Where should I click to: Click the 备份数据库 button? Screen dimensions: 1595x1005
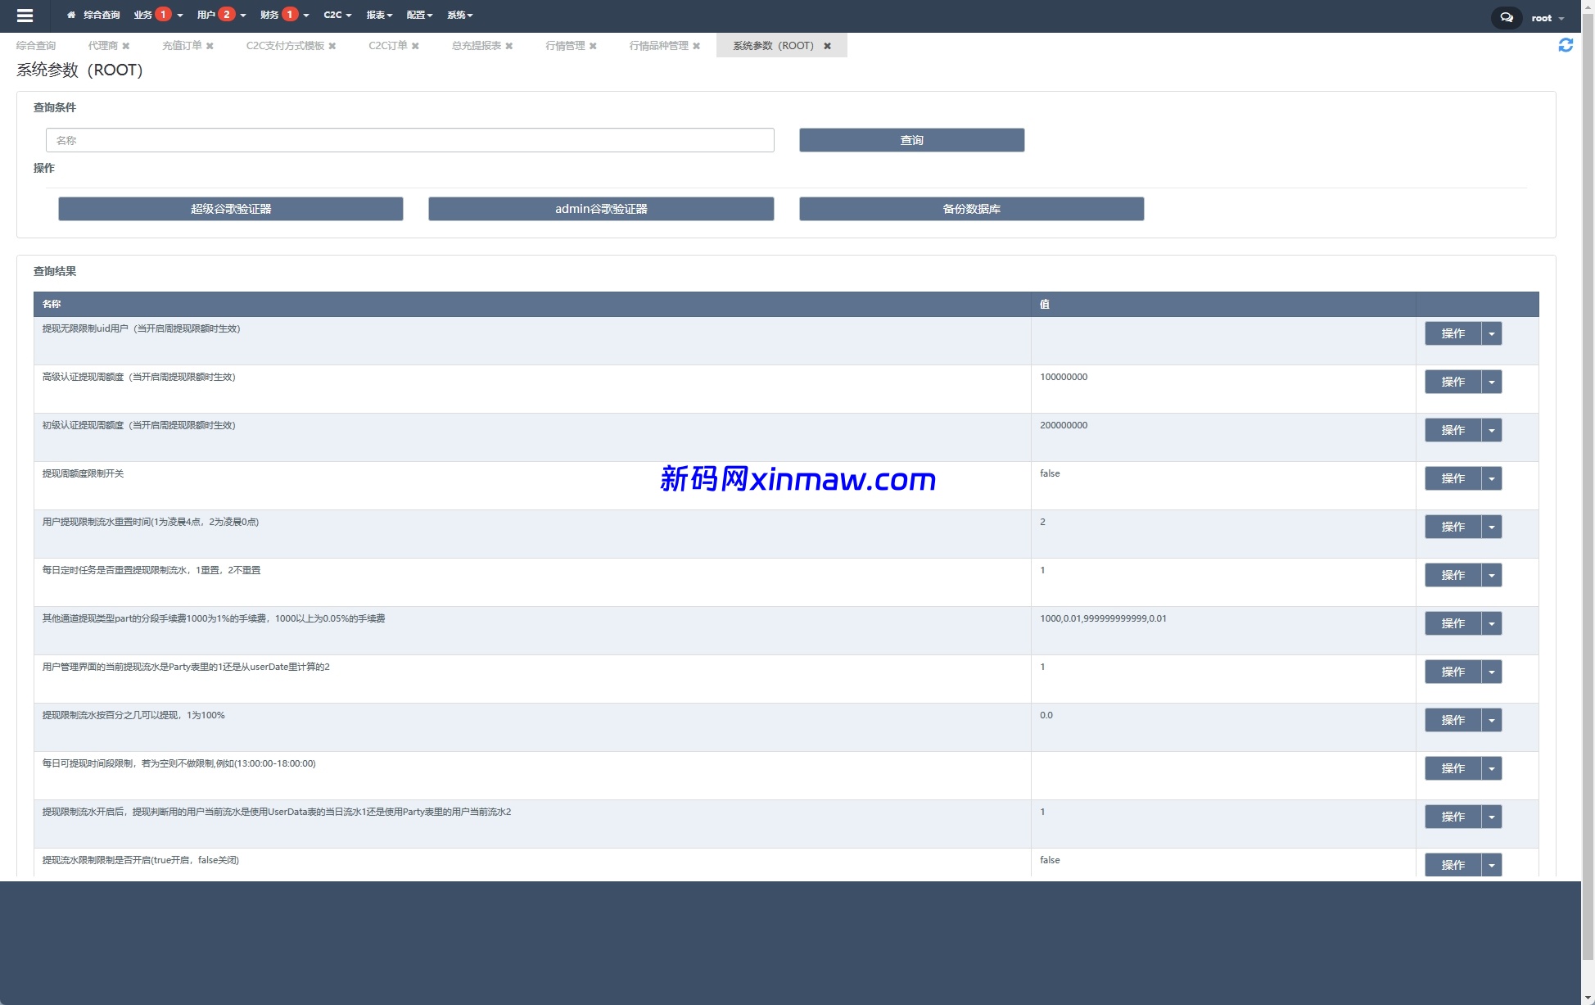(x=971, y=209)
